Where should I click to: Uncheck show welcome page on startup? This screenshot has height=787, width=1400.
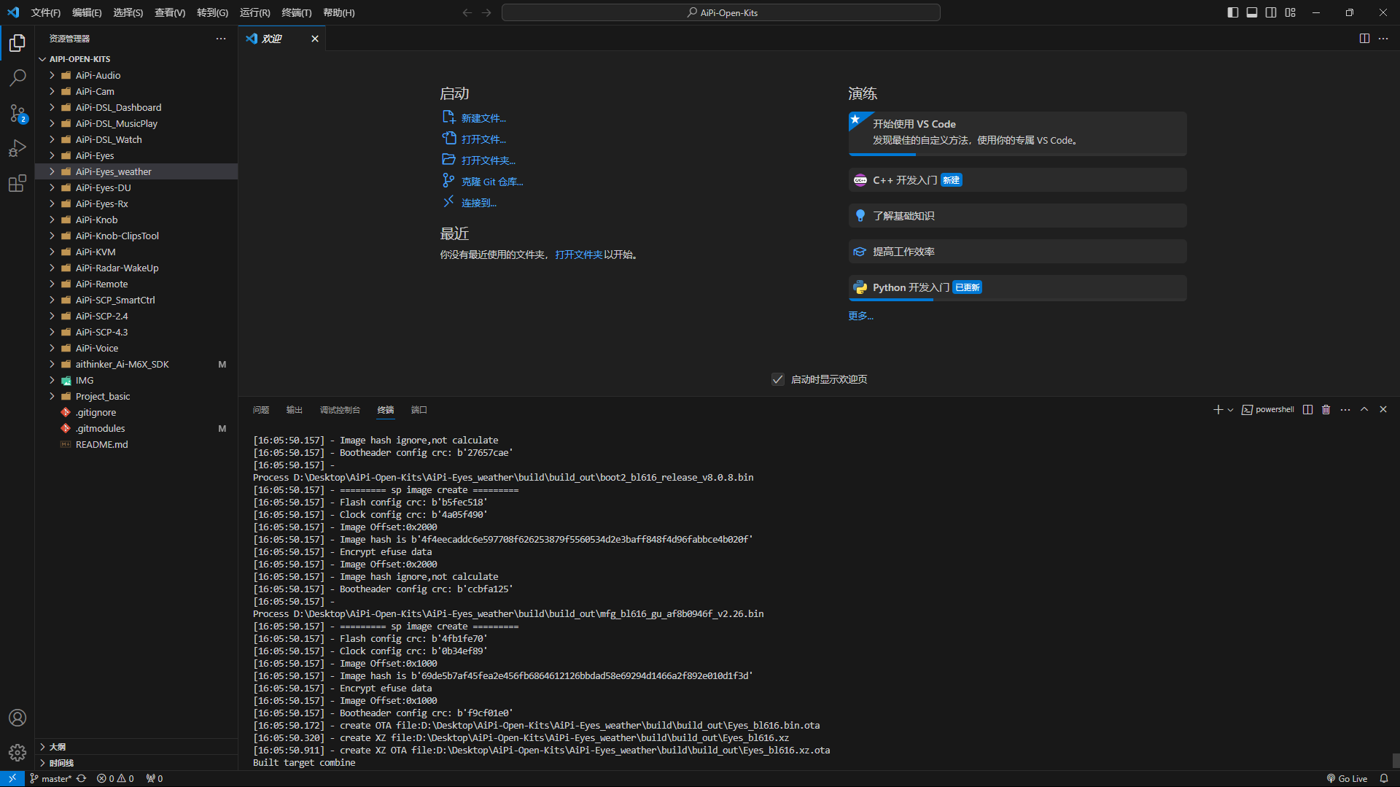pos(778,379)
